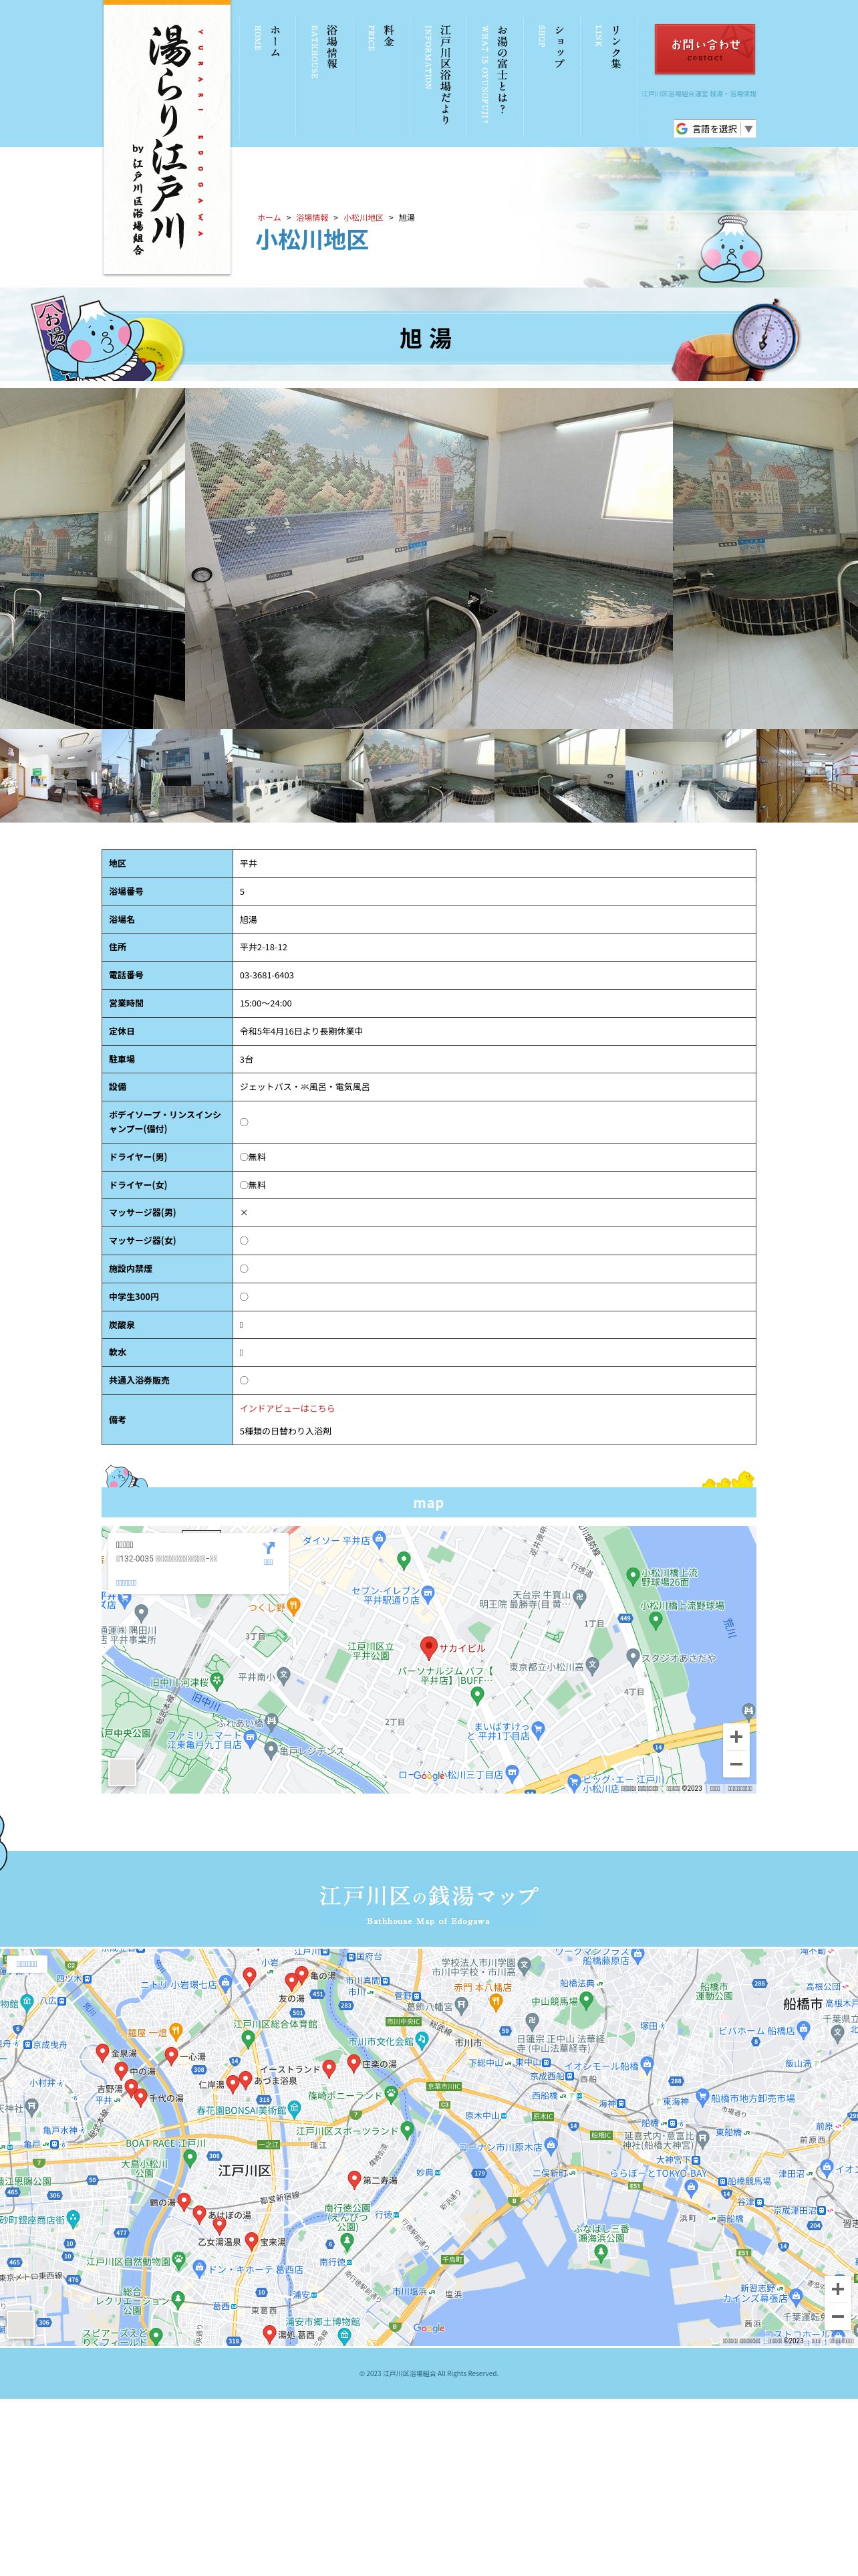Image resolution: width=858 pixels, height=2576 pixels.
Task: Click the hours cell 15:00〜24:00
Action: point(493,1003)
